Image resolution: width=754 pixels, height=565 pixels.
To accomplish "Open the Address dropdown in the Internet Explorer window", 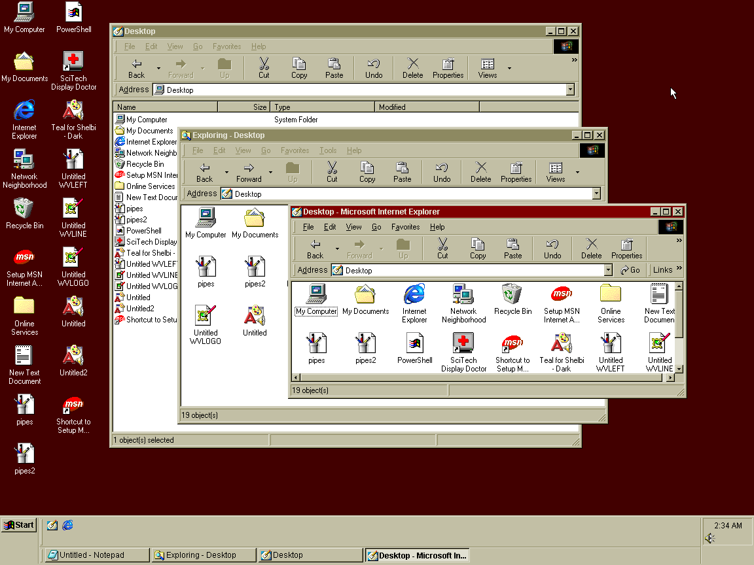I will pos(608,271).
